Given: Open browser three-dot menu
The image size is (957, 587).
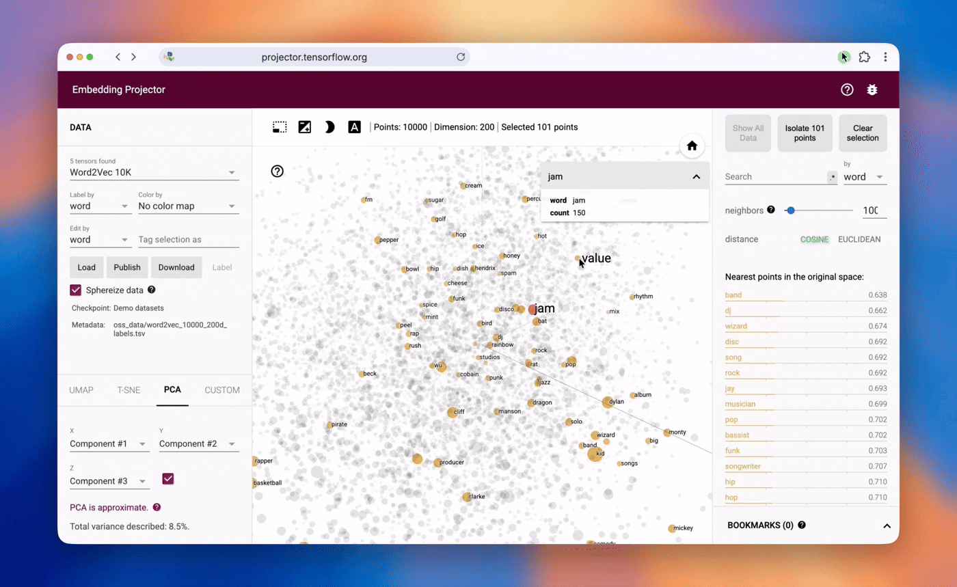Looking at the screenshot, I should [885, 57].
